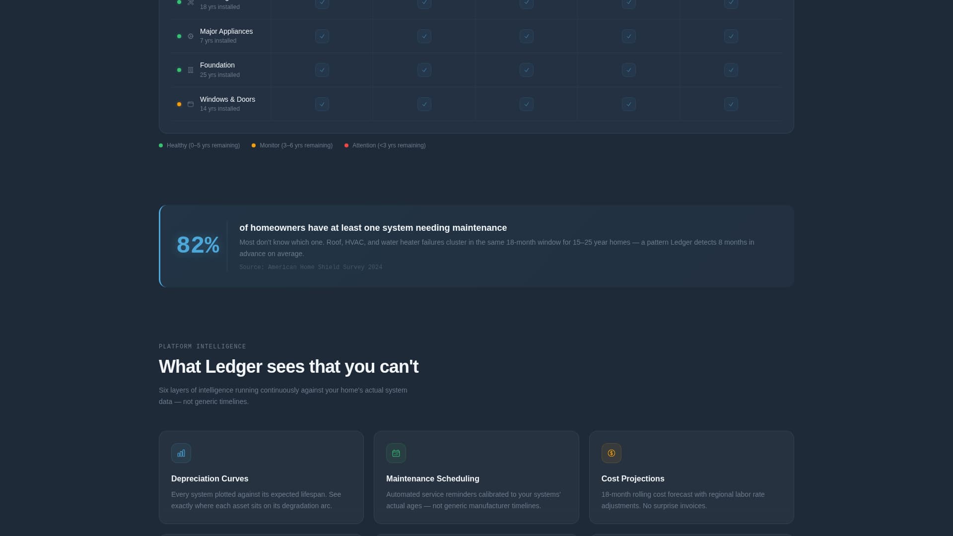Uncheck the second checkbox in Windows & Doors row
This screenshot has height=536, width=953.
pyautogui.click(x=424, y=104)
